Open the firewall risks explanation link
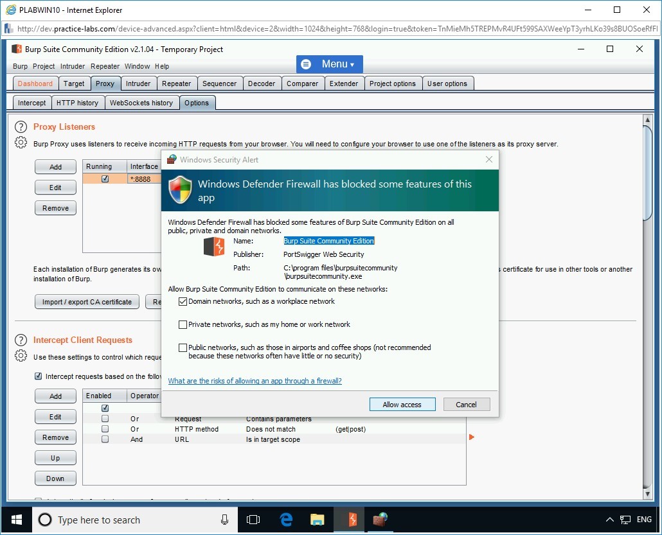Screen dimensions: 662x535 (255, 380)
